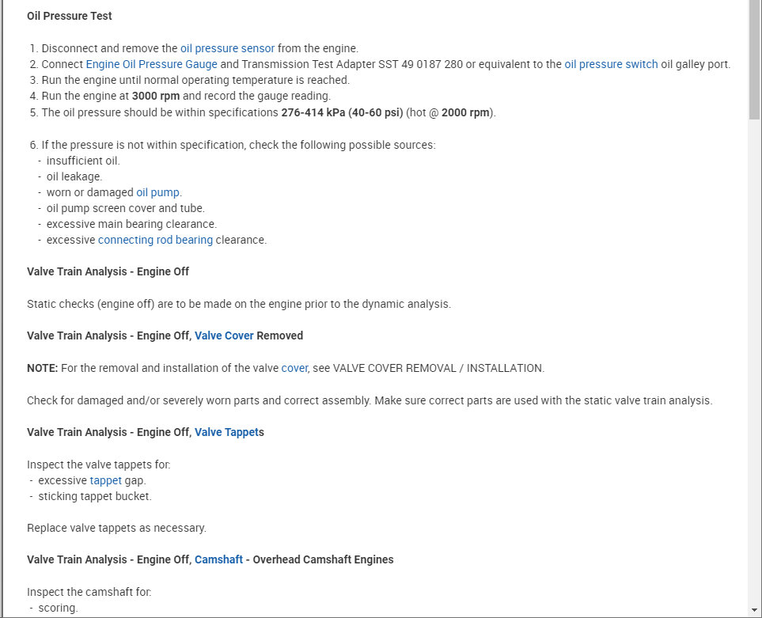Open the Valve Cover link in the heading

[x=224, y=336]
